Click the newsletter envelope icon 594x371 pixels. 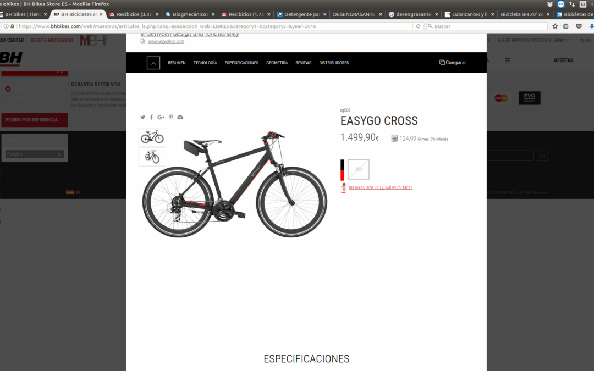[x=542, y=156]
